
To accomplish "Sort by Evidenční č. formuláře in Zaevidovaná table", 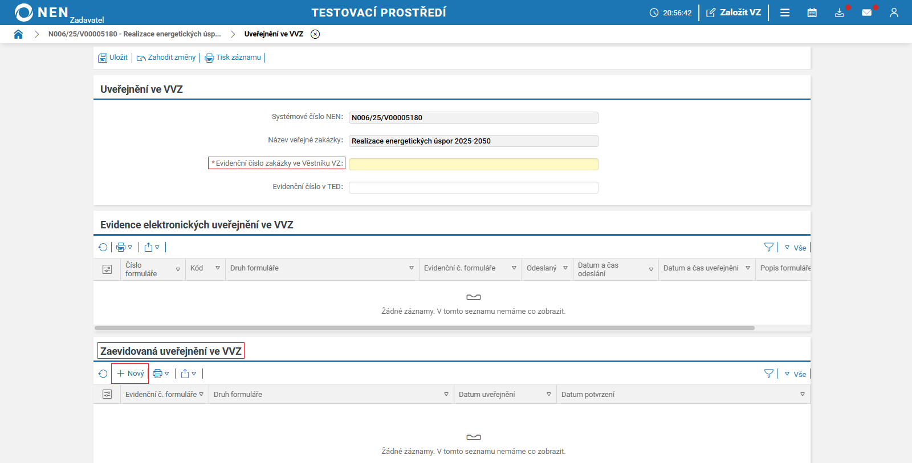I will point(165,394).
